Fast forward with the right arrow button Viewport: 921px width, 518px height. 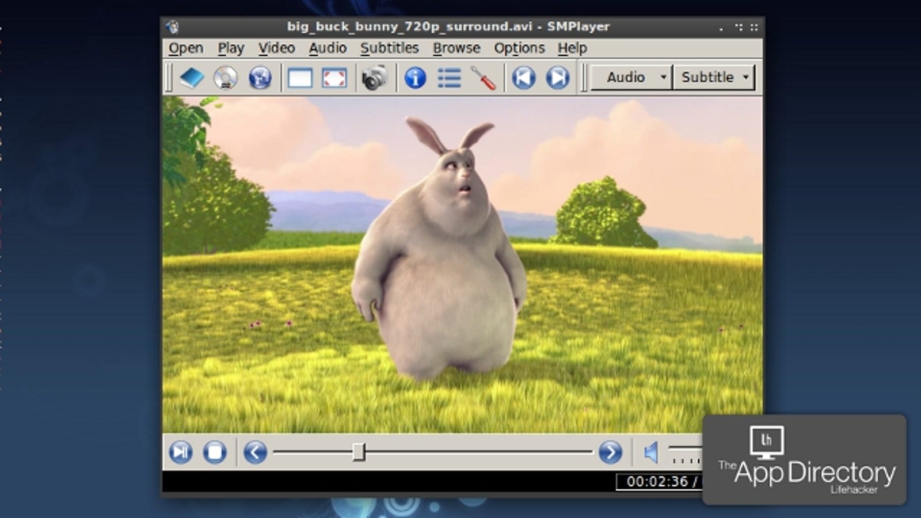[x=610, y=452]
